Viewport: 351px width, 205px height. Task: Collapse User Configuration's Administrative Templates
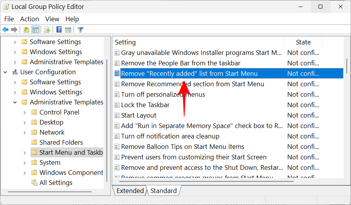15,102
